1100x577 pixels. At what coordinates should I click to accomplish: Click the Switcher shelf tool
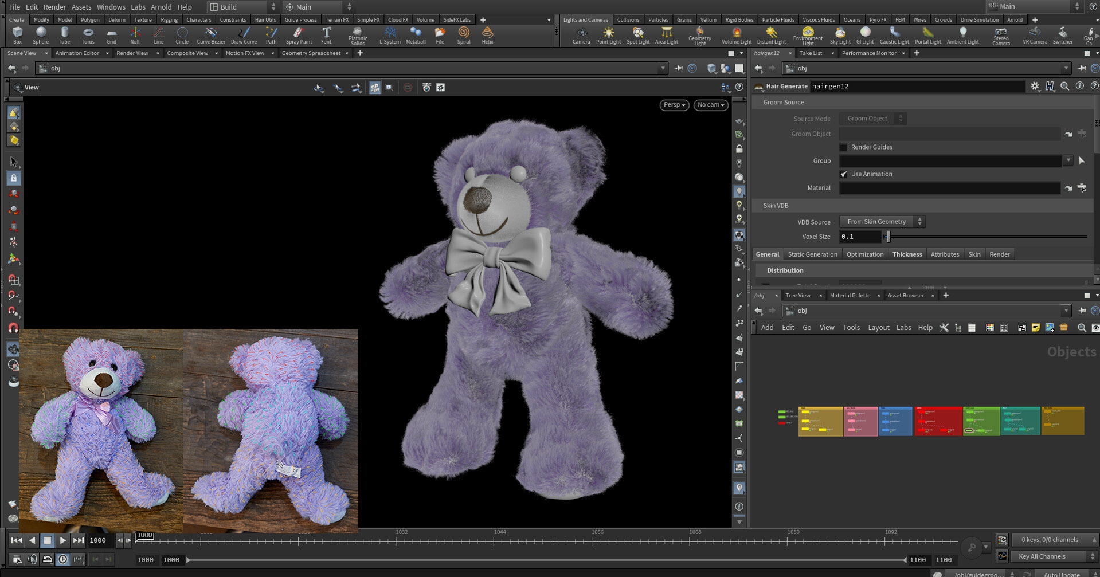click(x=1062, y=36)
